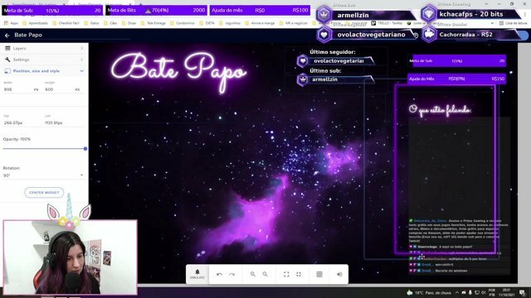
Task: Undo the last editor change
Action: [x=219, y=274]
